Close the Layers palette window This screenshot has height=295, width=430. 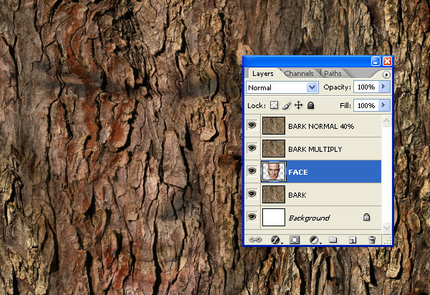click(387, 62)
